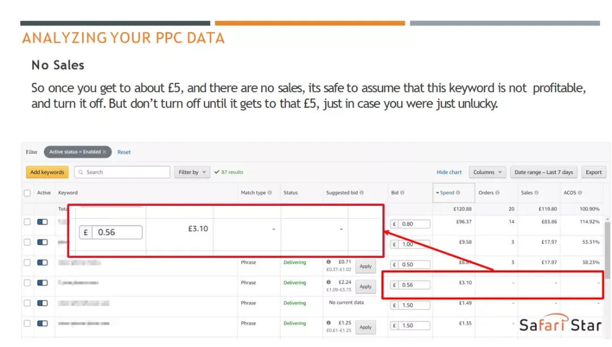The image size is (612, 347).
Task: Open the Date range – Last 7 days picker
Action: (543, 172)
